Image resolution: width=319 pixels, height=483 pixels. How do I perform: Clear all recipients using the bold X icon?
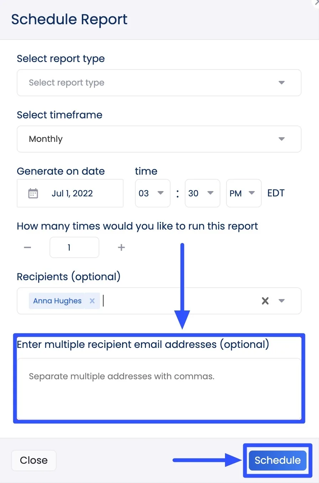pyautogui.click(x=265, y=300)
